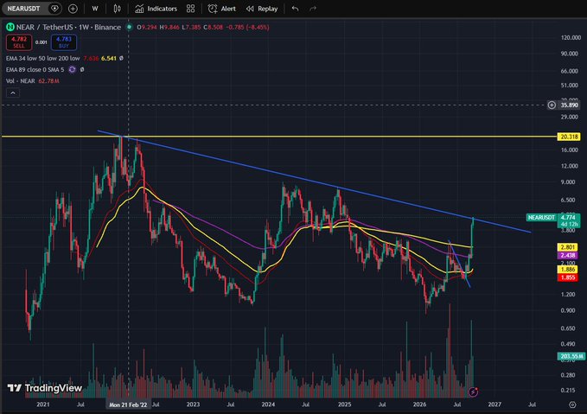This screenshot has height=414, width=587.
Task: Click the 0.650 price scale value
Action: click(568, 328)
